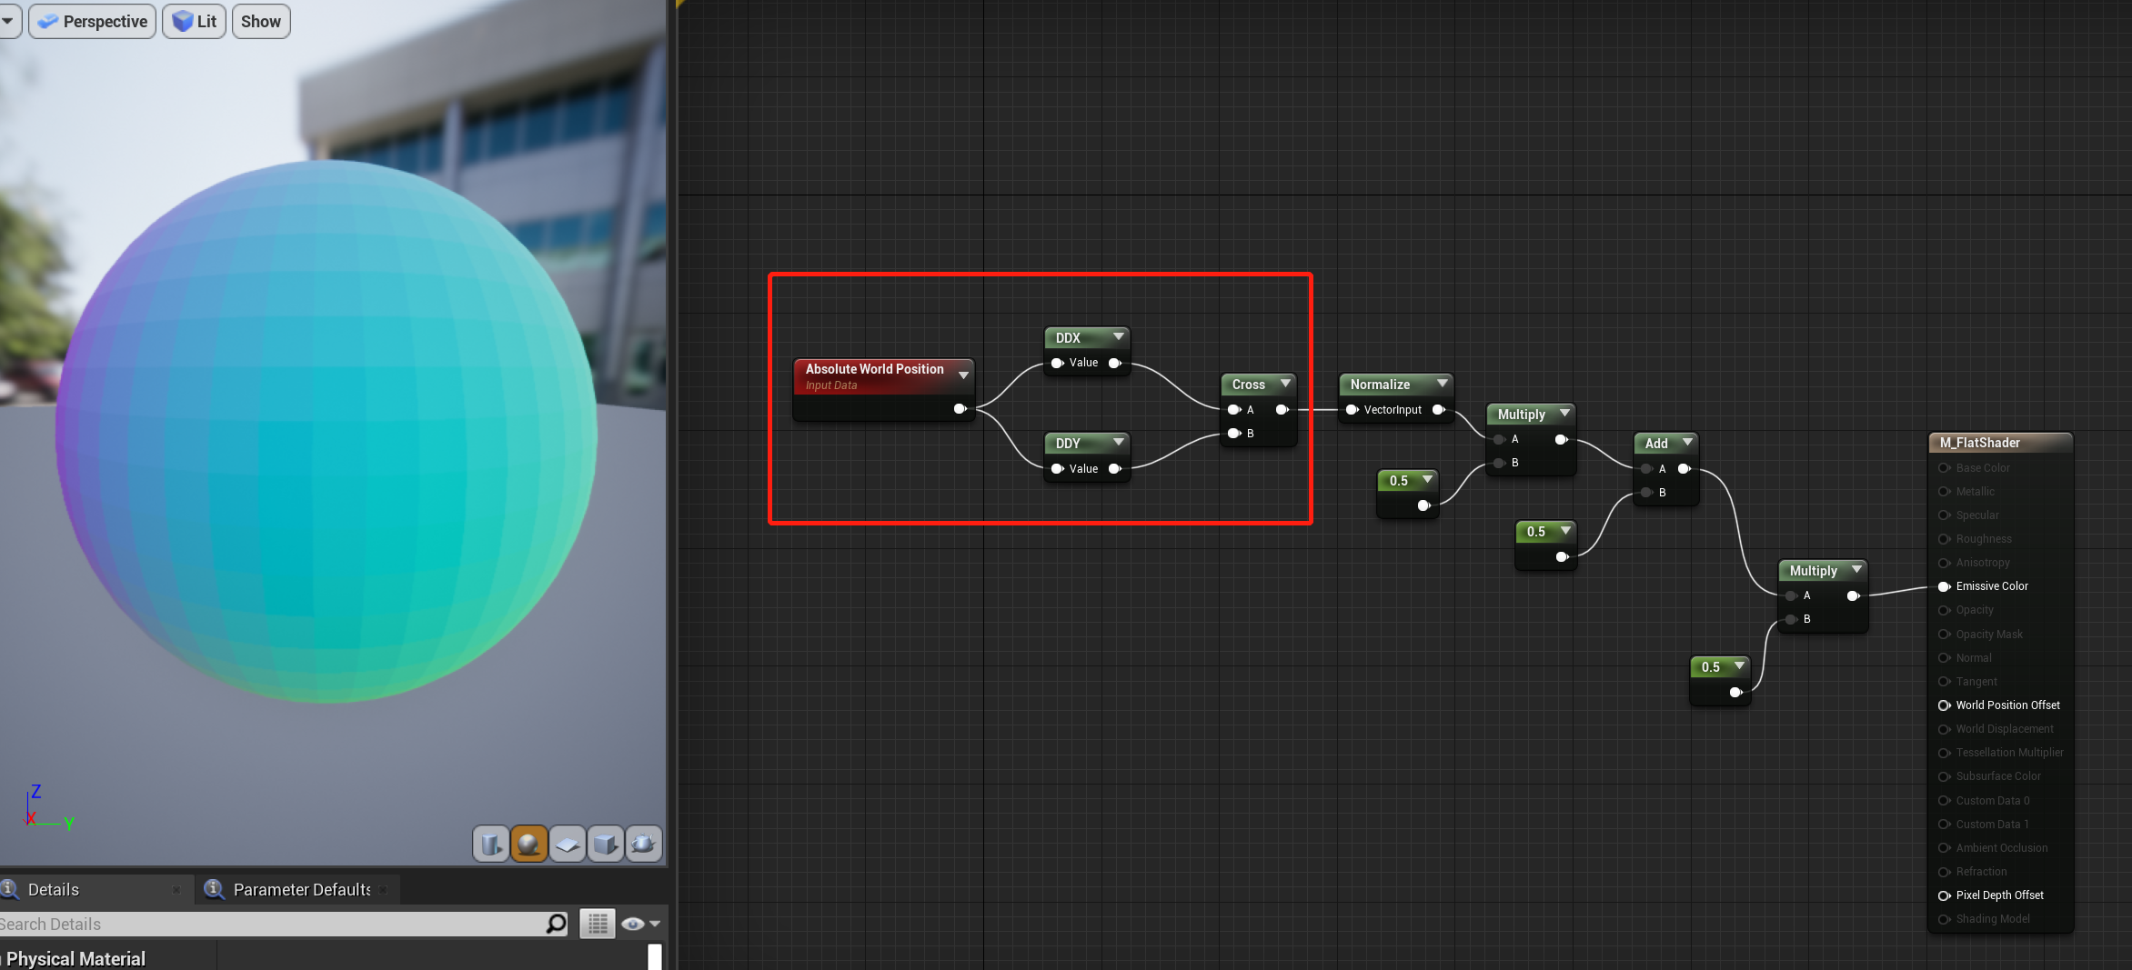Open the property matrix grid icon
The width and height of the screenshot is (2132, 970).
pos(597,924)
